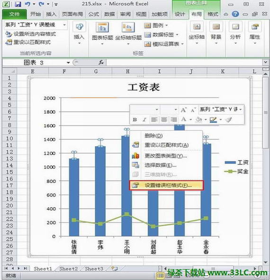Choose 重设以匹配样式(A) from the context menu
Image resolution: width=270 pixels, height=280 pixels.
point(166,145)
